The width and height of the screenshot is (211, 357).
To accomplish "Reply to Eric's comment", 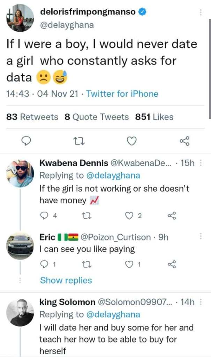I will 44,265.
